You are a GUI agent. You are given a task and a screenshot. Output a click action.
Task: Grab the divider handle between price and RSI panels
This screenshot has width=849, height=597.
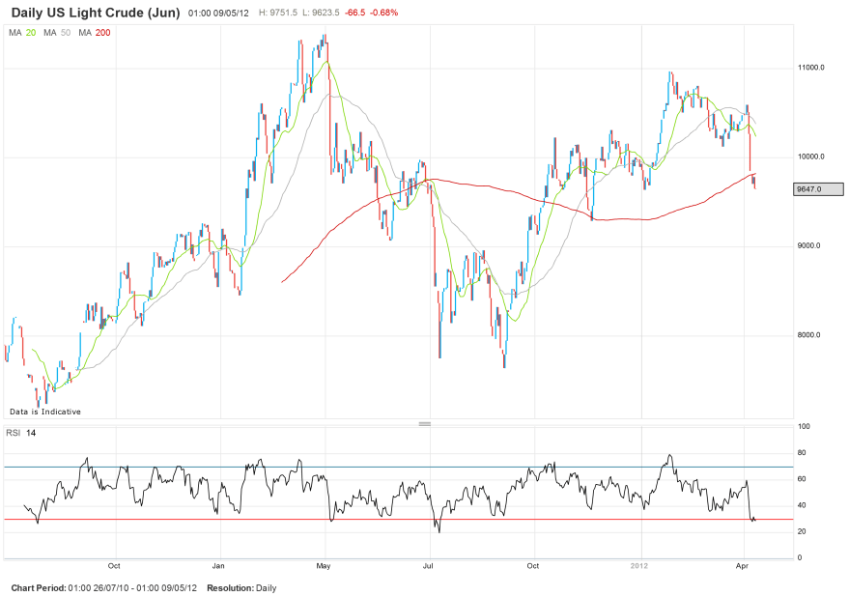point(423,423)
